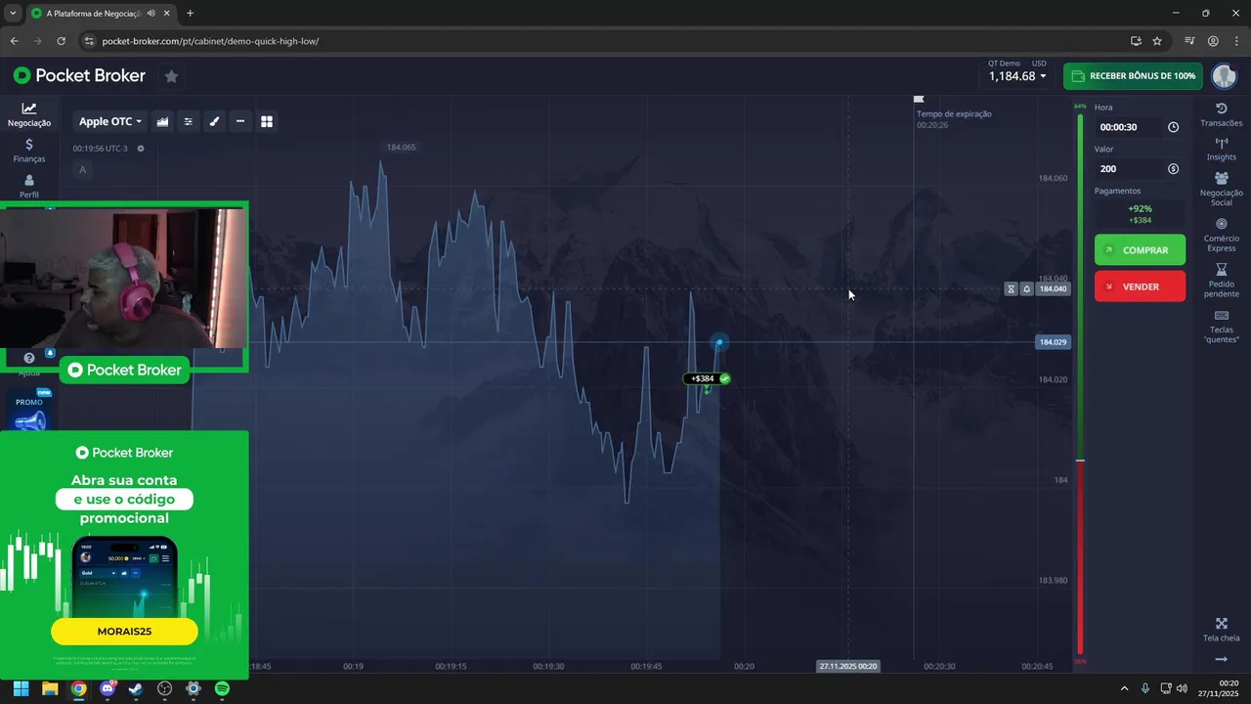Open Pedido pendente panel
This screenshot has width=1251, height=704.
tap(1221, 281)
